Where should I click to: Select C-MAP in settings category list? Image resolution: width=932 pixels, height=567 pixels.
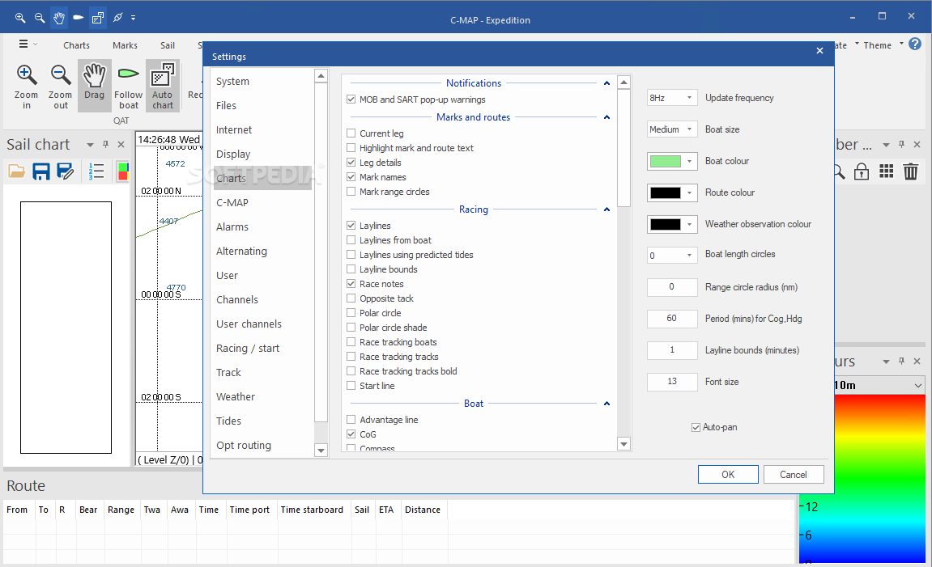coord(232,202)
